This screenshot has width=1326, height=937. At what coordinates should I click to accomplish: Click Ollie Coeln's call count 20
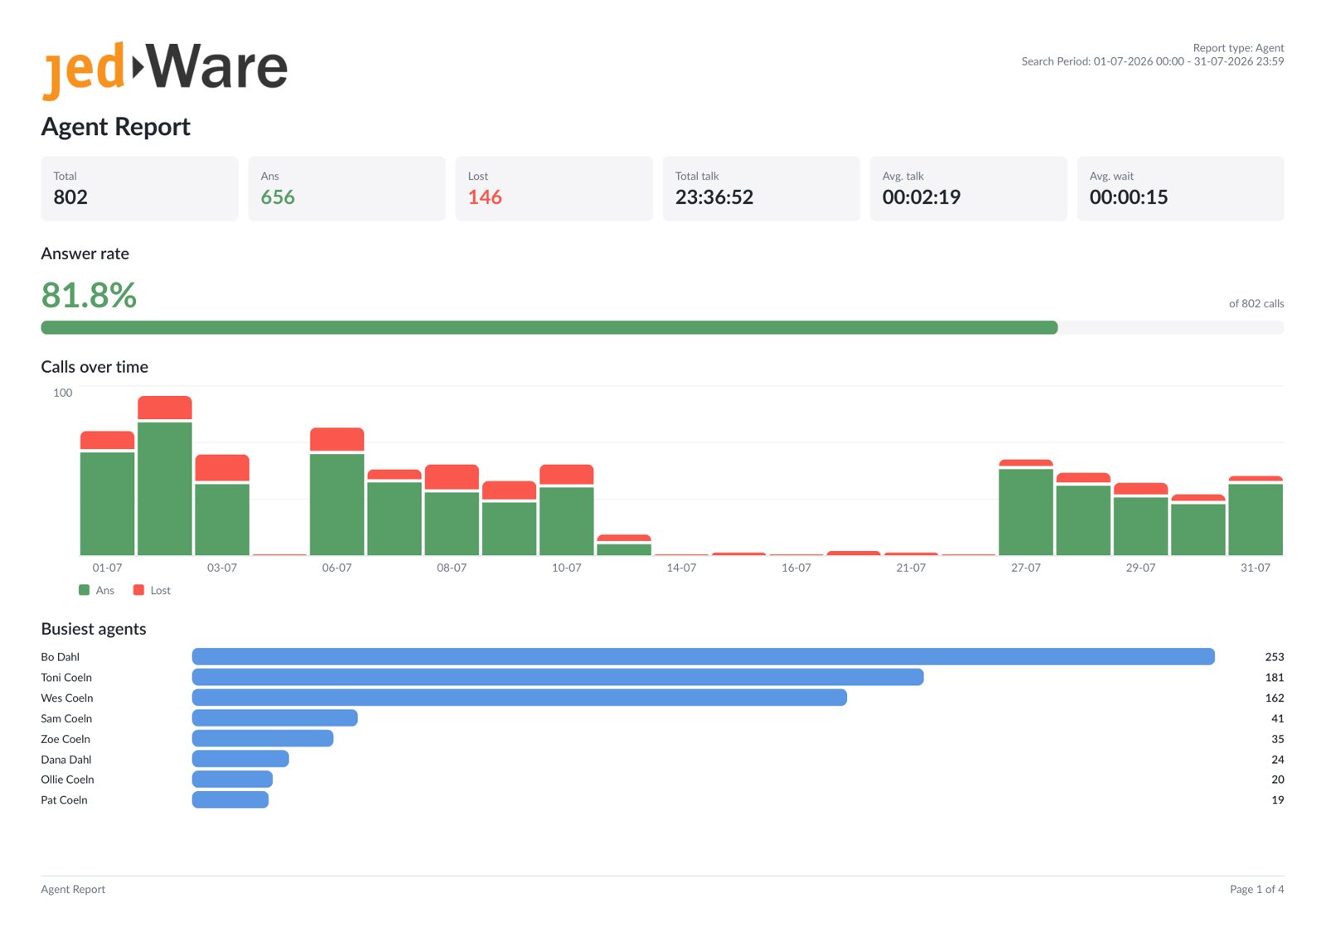[1278, 780]
